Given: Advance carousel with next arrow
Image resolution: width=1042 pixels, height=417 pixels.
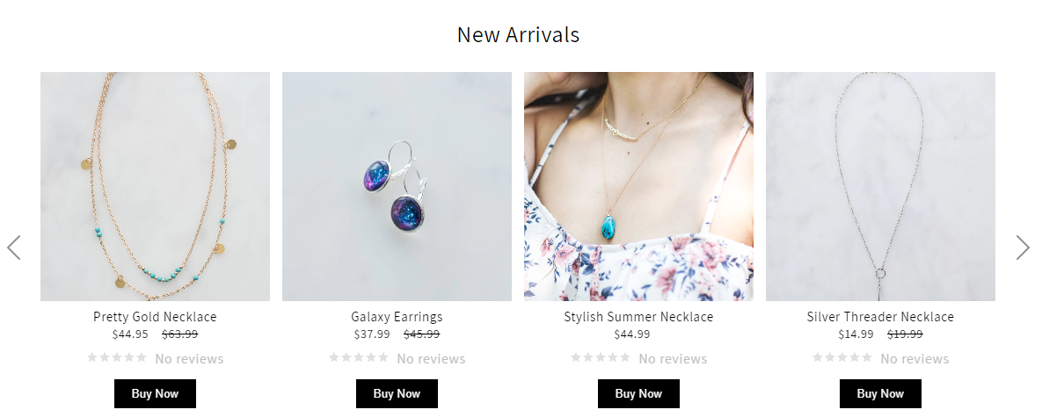Looking at the screenshot, I should pos(1023,248).
